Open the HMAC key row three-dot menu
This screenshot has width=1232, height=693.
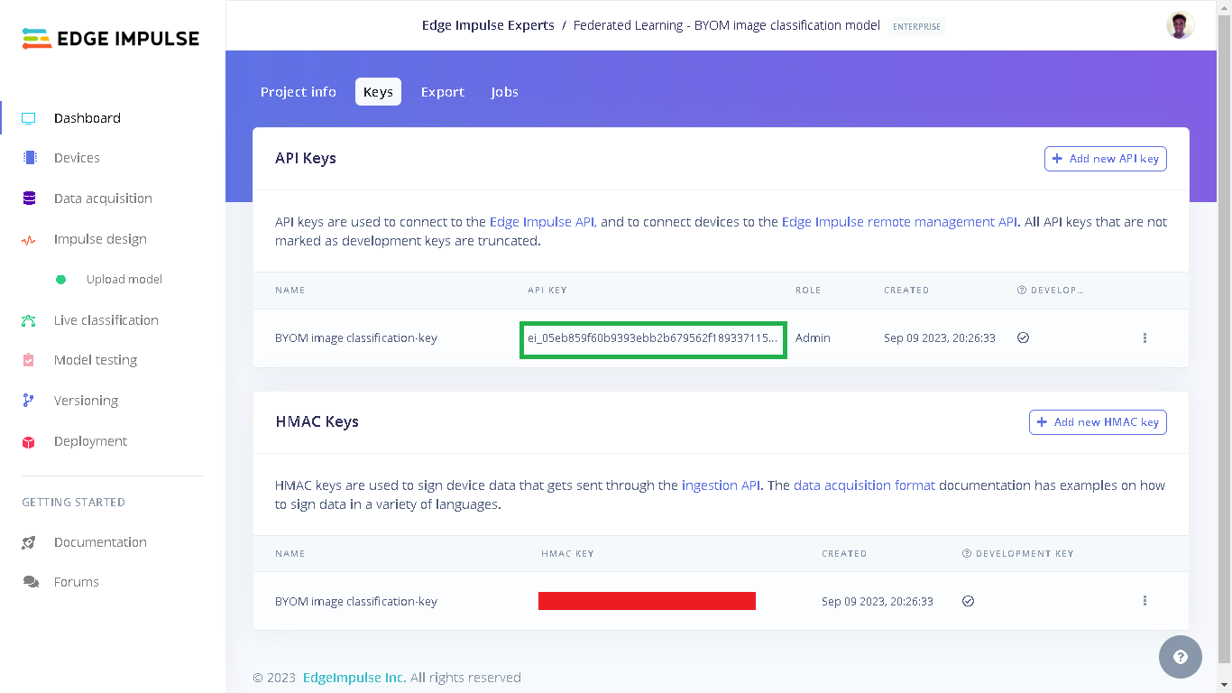[1145, 601]
